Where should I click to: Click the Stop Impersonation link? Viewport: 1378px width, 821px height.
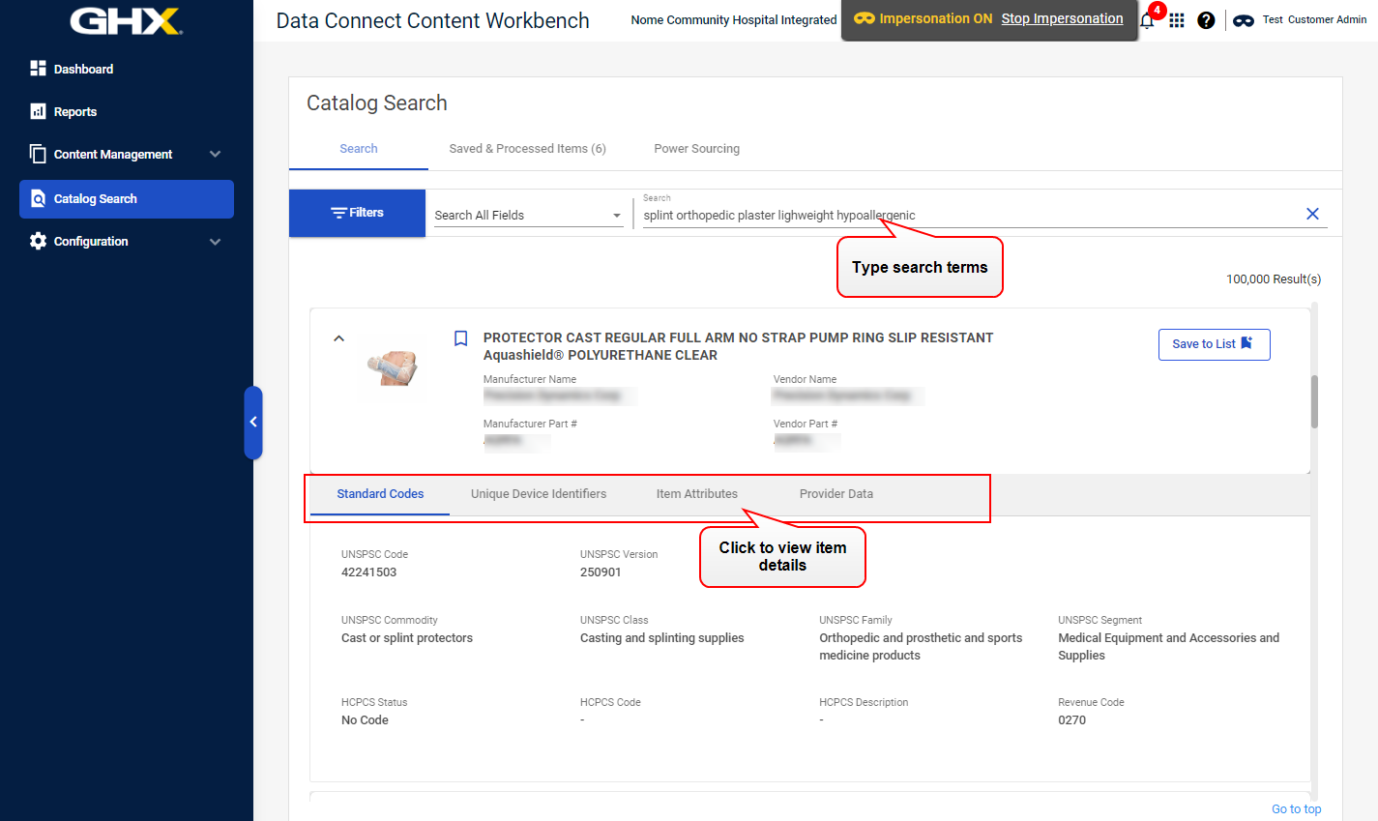[1062, 18]
